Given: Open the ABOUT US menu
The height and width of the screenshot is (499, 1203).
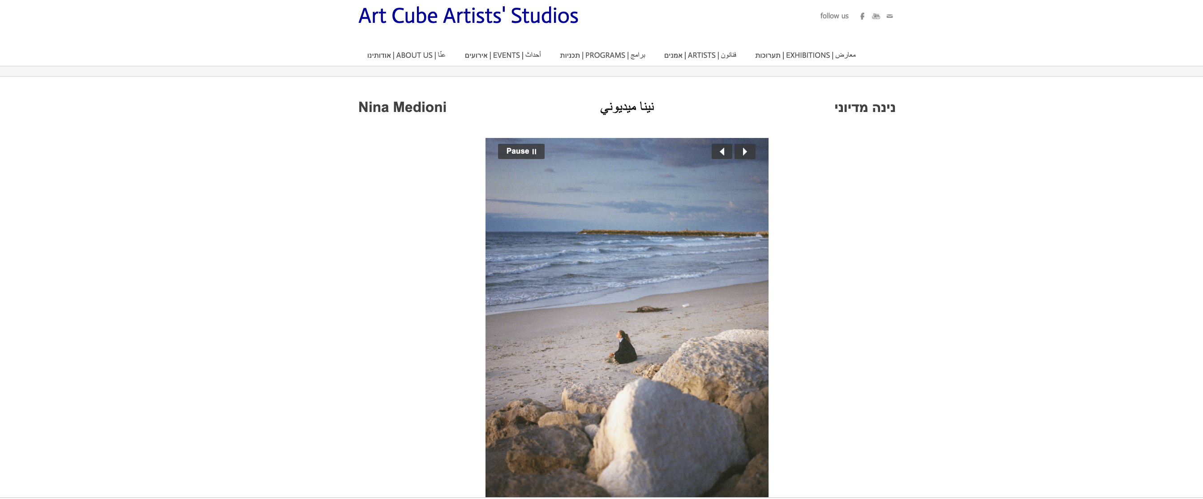Looking at the screenshot, I should pyautogui.click(x=406, y=55).
